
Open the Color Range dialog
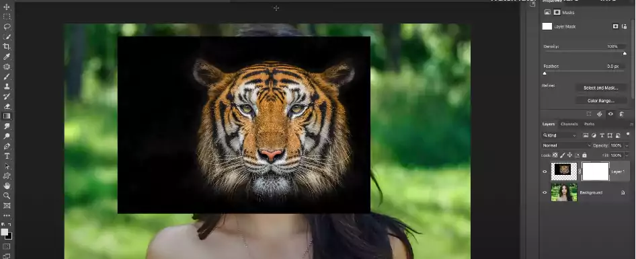click(x=601, y=101)
